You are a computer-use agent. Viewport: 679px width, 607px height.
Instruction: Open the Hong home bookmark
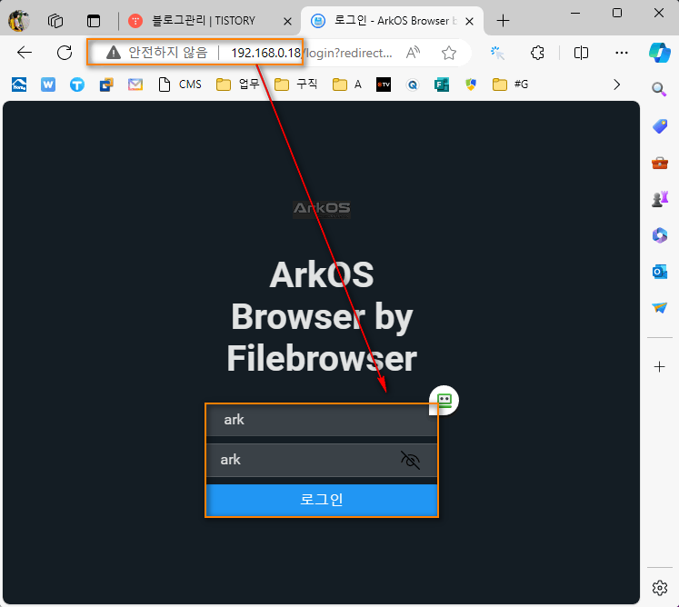point(19,85)
